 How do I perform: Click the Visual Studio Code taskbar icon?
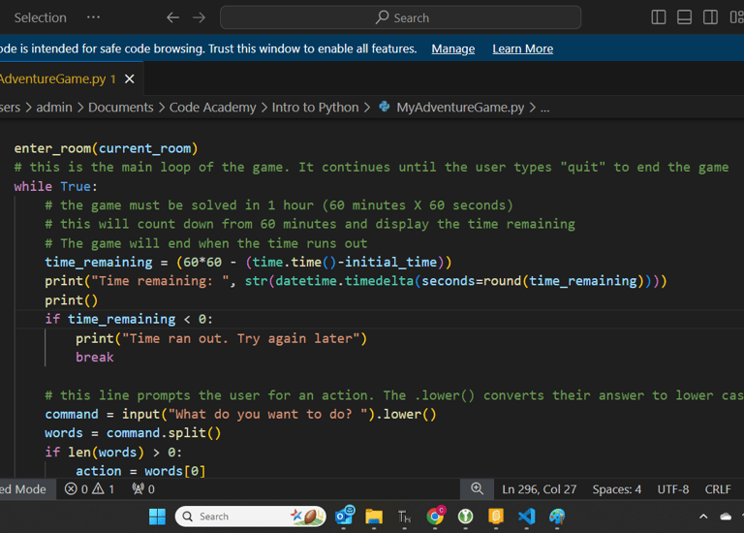pos(526,517)
